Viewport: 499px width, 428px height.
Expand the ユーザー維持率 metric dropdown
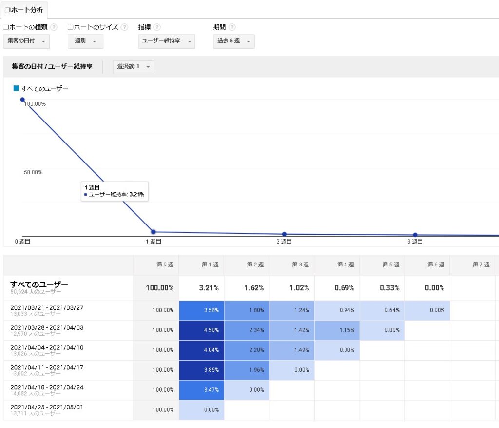click(166, 41)
